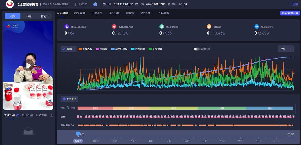301x145 pixels.
Task: Download comments using the download arrow icon
Action: point(52,115)
